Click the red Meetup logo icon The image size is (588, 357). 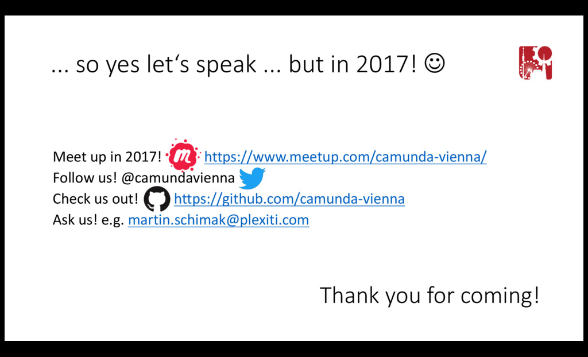click(183, 155)
